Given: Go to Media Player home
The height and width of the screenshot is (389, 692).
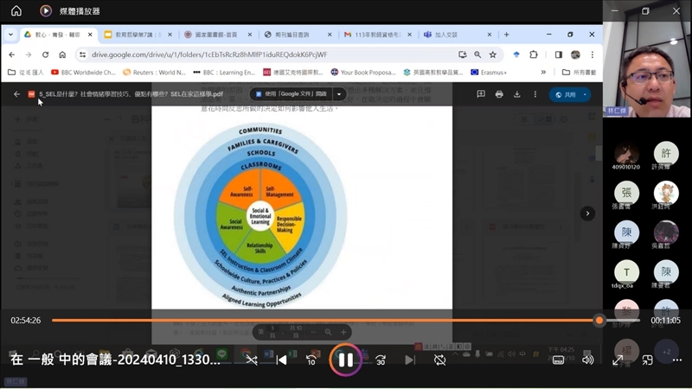Looking at the screenshot, I should point(16,10).
